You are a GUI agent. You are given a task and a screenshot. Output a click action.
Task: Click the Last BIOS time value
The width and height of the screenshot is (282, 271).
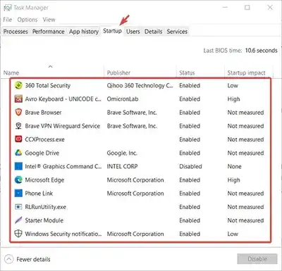(x=262, y=51)
